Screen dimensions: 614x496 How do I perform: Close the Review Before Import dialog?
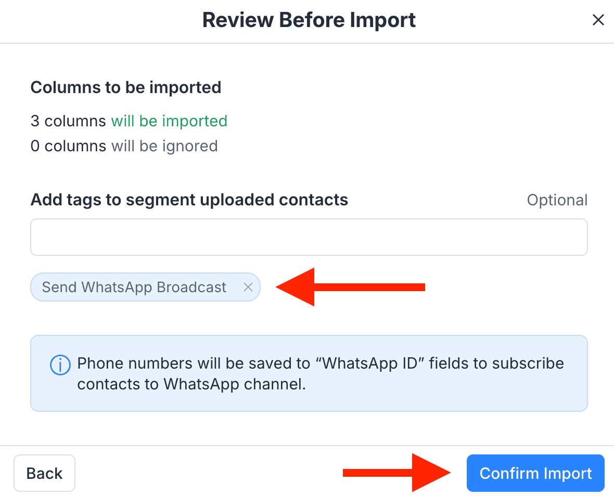click(x=598, y=20)
